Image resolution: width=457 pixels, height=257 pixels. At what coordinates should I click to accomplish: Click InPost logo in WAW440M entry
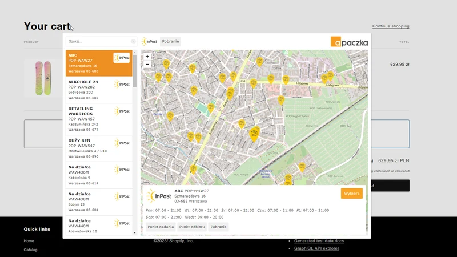[x=122, y=223]
